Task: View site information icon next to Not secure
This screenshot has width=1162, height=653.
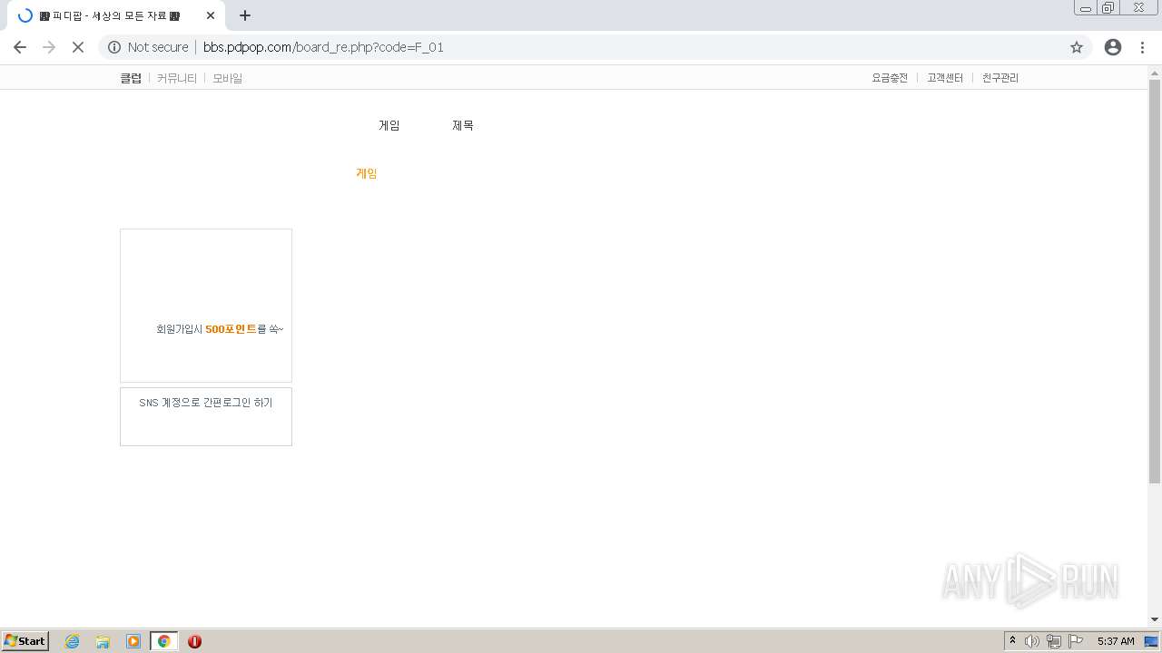Action: [x=114, y=47]
